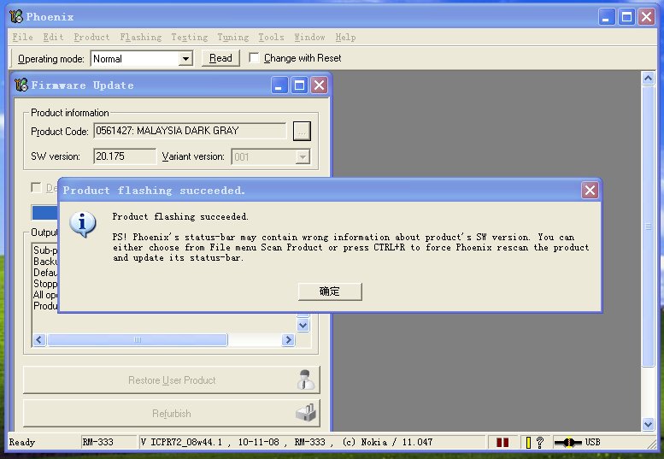Click the Ready status text
664x459 pixels.
point(22,443)
